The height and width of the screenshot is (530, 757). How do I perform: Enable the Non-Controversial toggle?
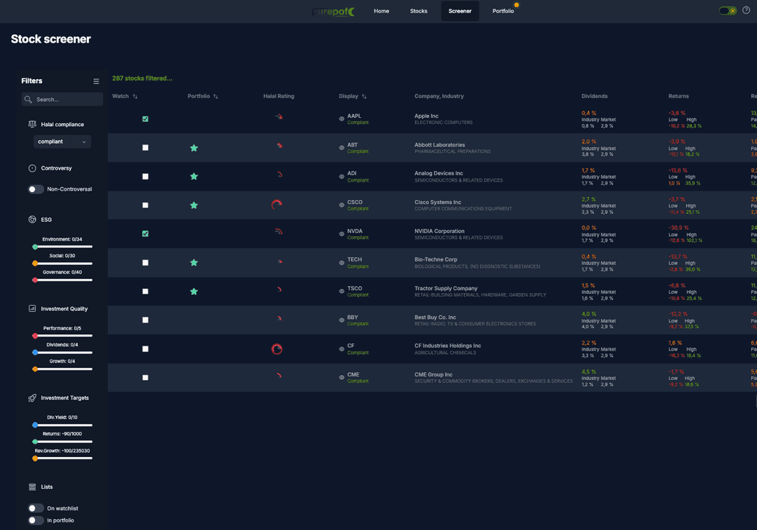[x=36, y=189]
